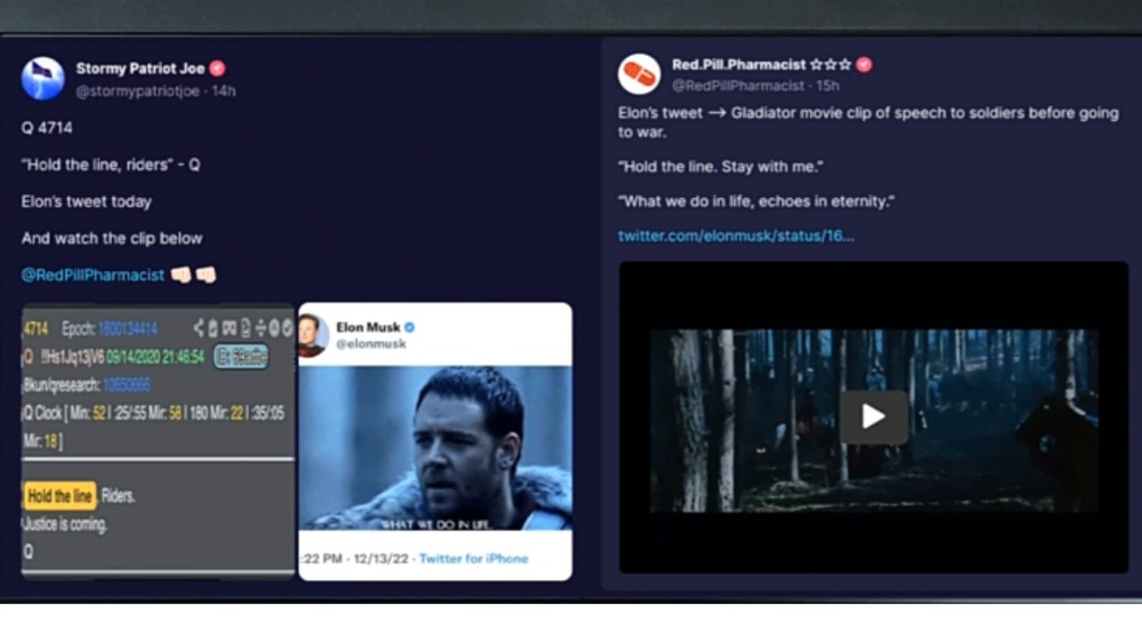Click the checkmark circle icon in Q post header
This screenshot has height=617, width=1142.
click(286, 328)
